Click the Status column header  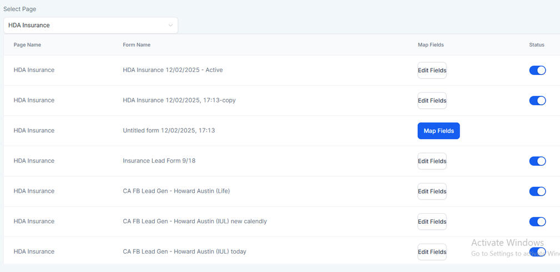(x=536, y=45)
